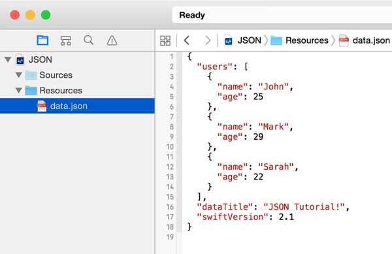The image size is (392, 254).
Task: Click data.json file icon in navigator
Action: coord(42,106)
